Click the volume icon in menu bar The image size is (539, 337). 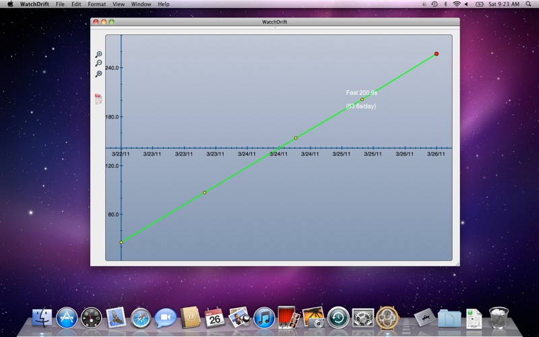point(466,4)
